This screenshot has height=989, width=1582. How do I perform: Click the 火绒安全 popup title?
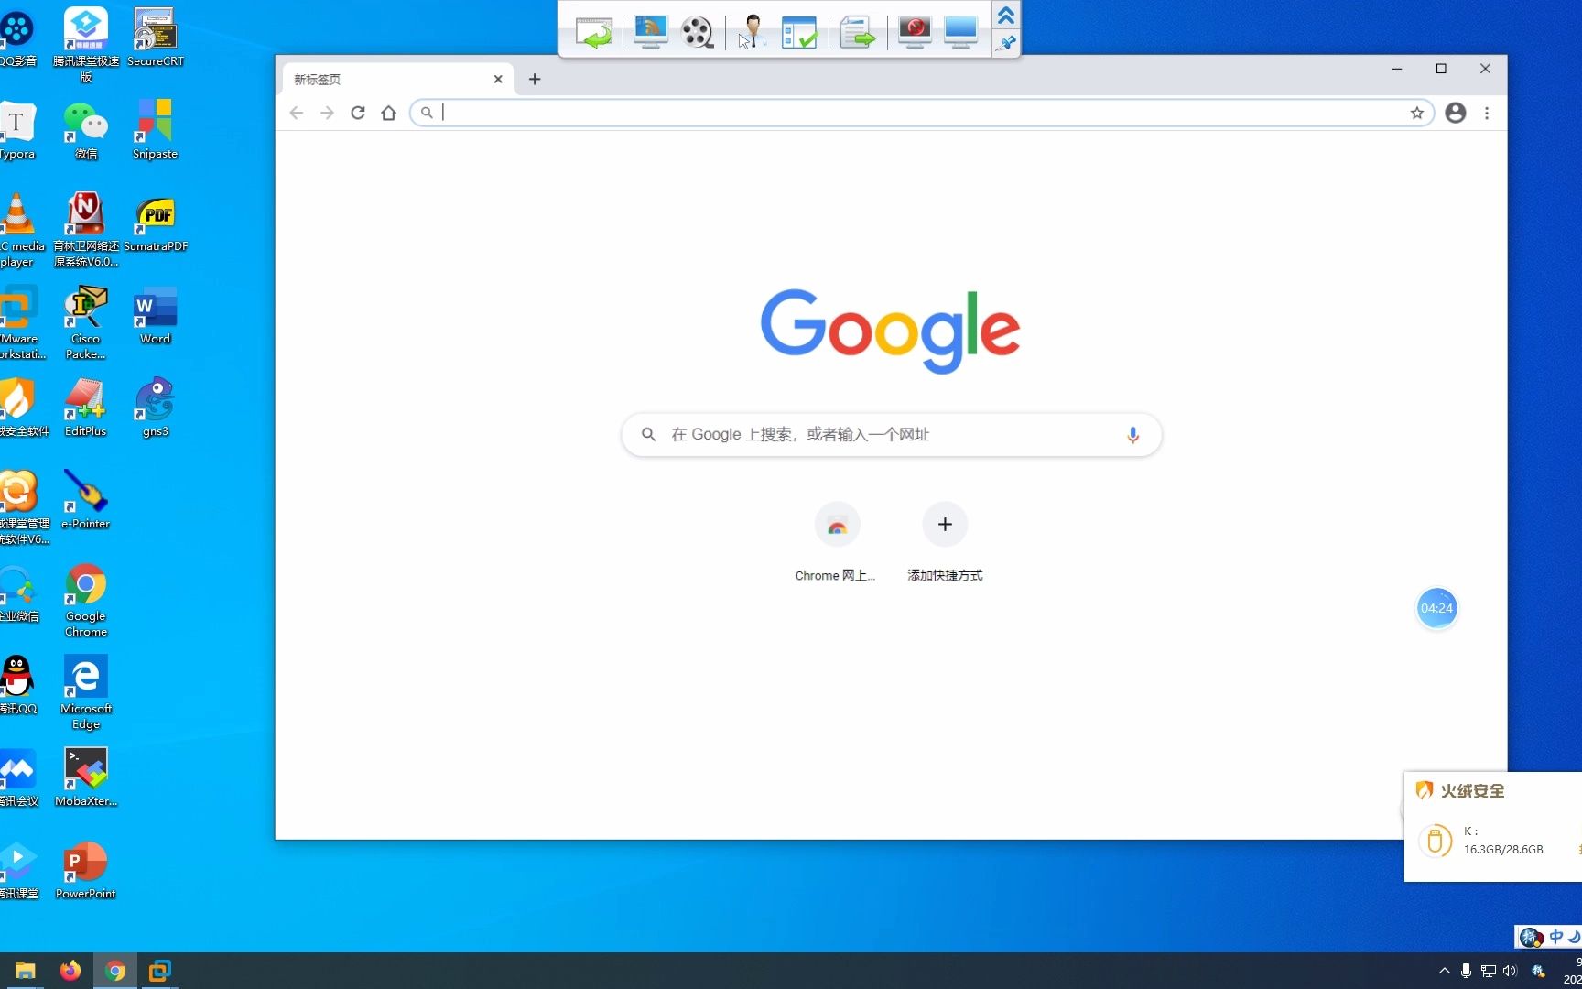(x=1472, y=790)
